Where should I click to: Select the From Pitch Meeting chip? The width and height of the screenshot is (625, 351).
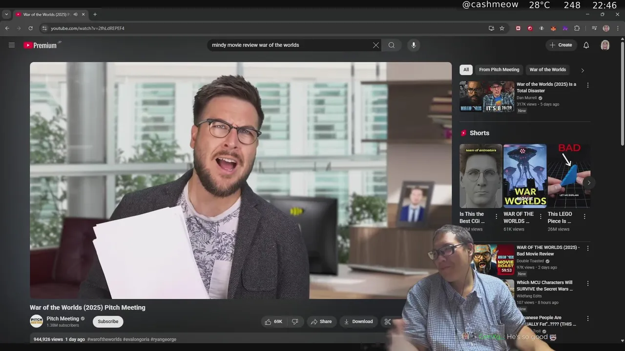(499, 70)
